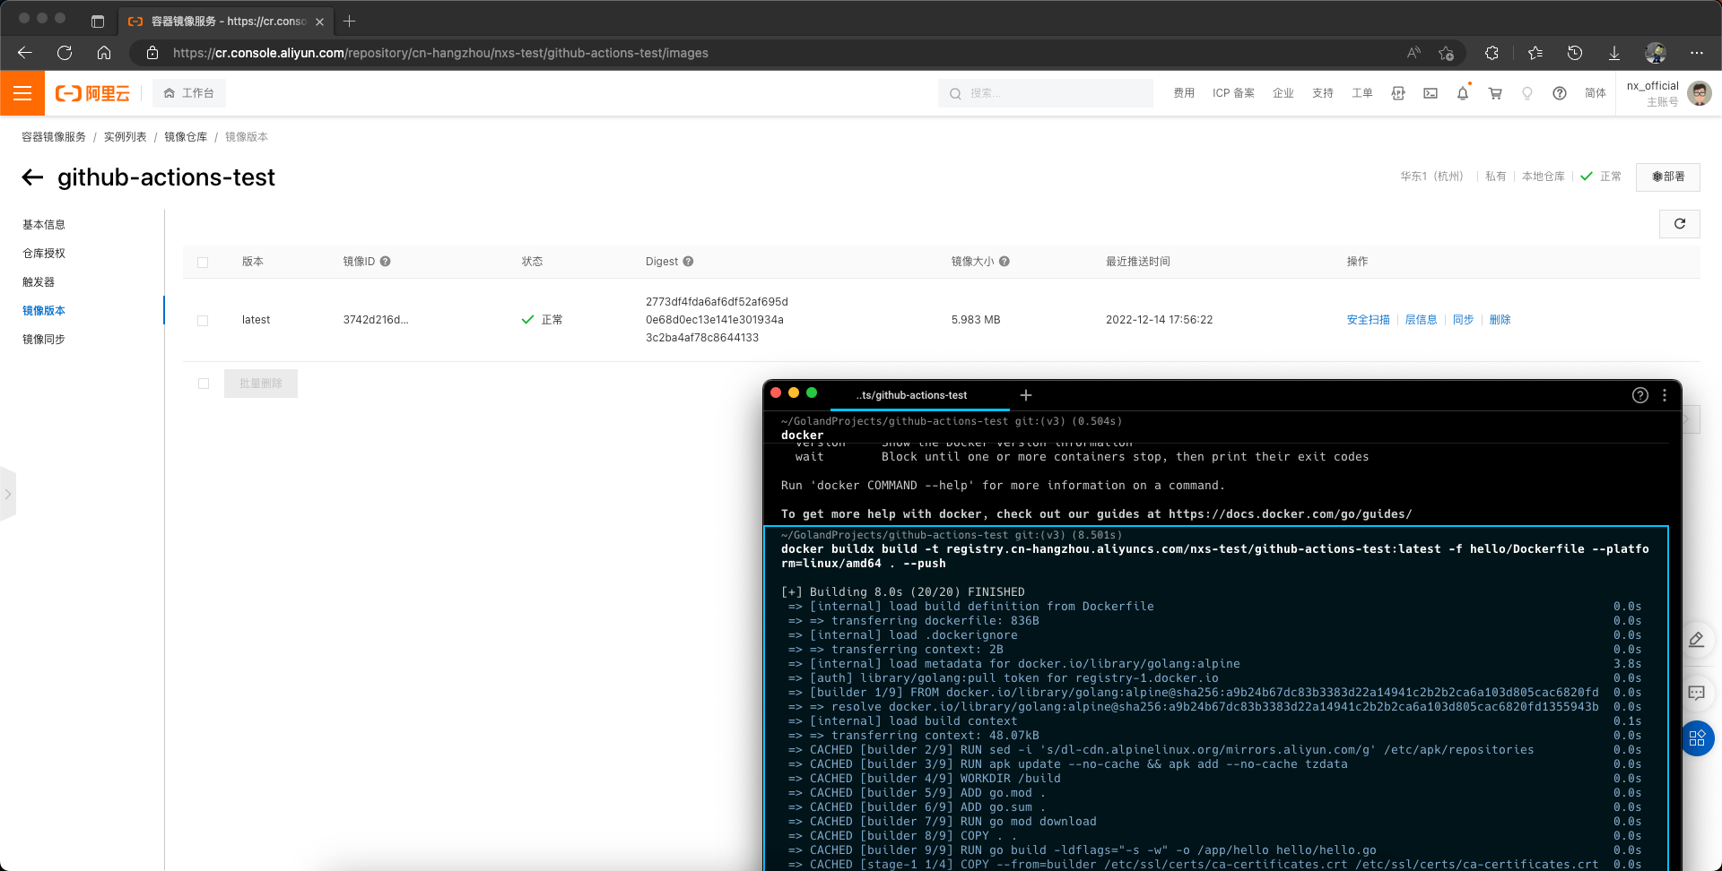The image size is (1722, 871).
Task: Open browser profile avatar
Action: click(1656, 53)
